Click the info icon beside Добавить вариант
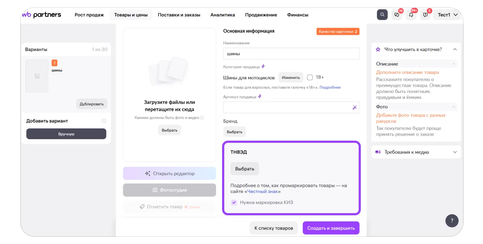This screenshot has width=483, height=244. tap(104, 121)
